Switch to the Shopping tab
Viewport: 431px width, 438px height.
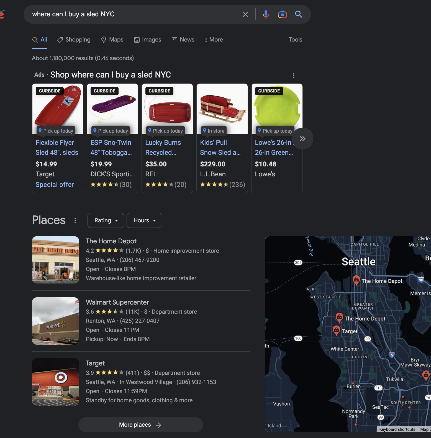pos(74,40)
